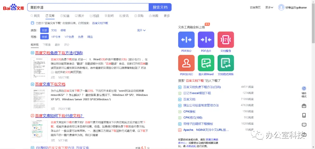
Task: Open 煤业公司规章制度管理办法 in sidebar list
Action: click(x=201, y=105)
